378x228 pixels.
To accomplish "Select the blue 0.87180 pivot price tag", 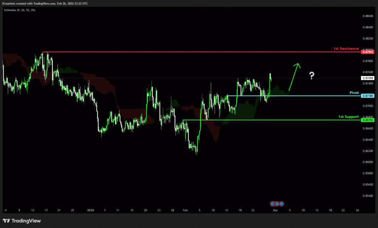I will pyautogui.click(x=368, y=96).
